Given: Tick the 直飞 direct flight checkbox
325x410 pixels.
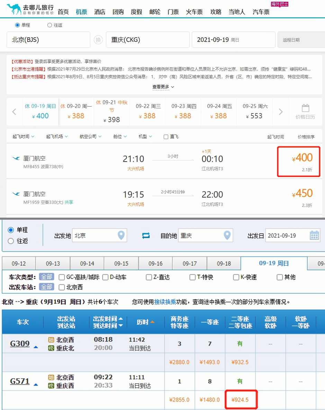Looking at the screenshot, I should tap(166, 137).
